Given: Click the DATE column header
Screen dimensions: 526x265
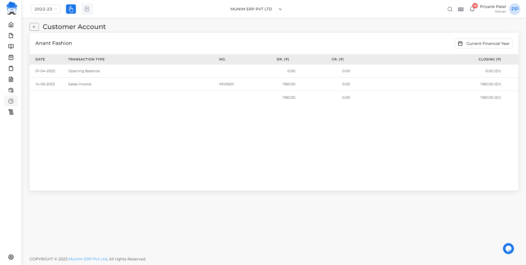Looking at the screenshot, I should click(40, 59).
